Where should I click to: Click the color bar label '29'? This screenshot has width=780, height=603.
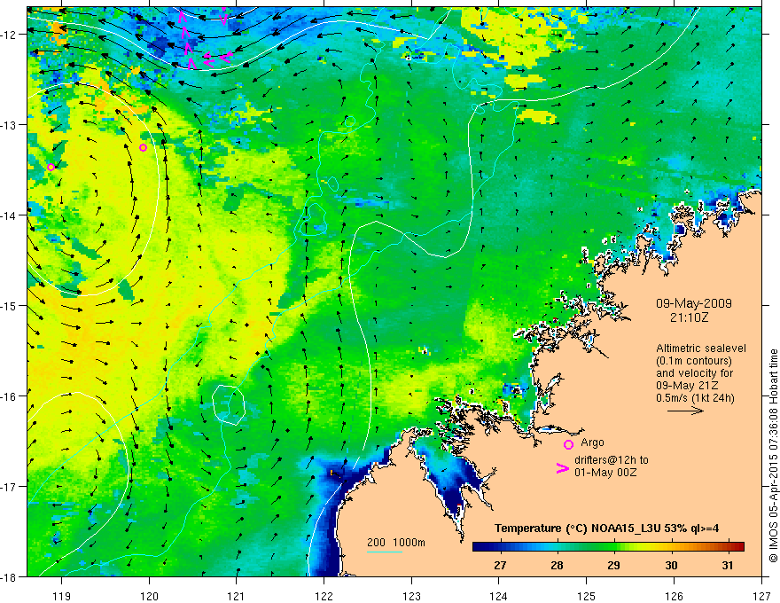point(614,565)
